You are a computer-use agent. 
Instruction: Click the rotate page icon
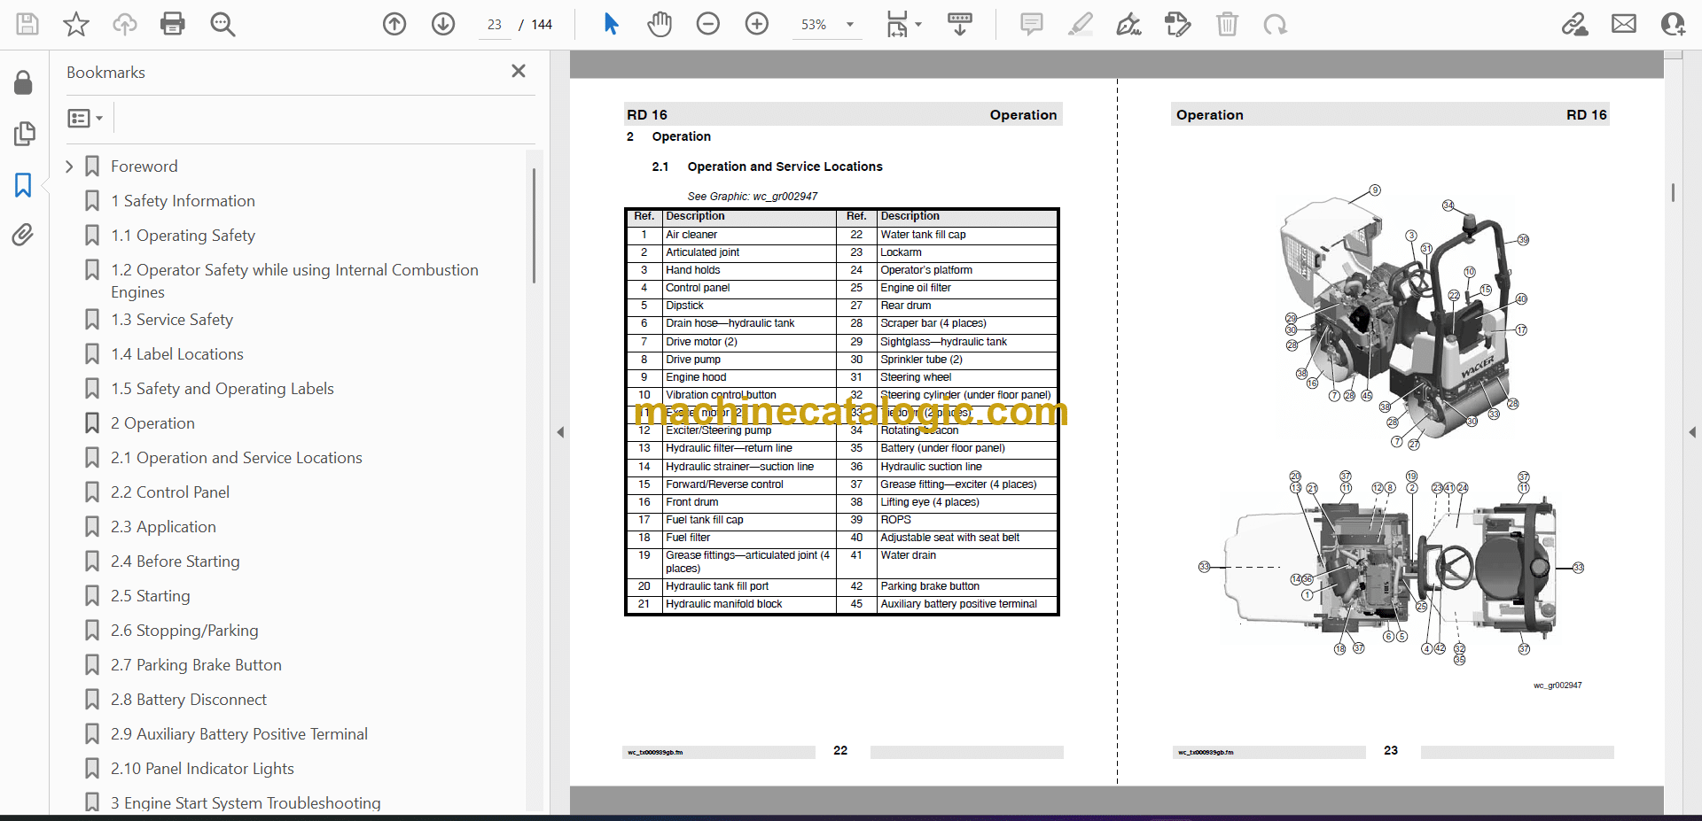(1276, 24)
